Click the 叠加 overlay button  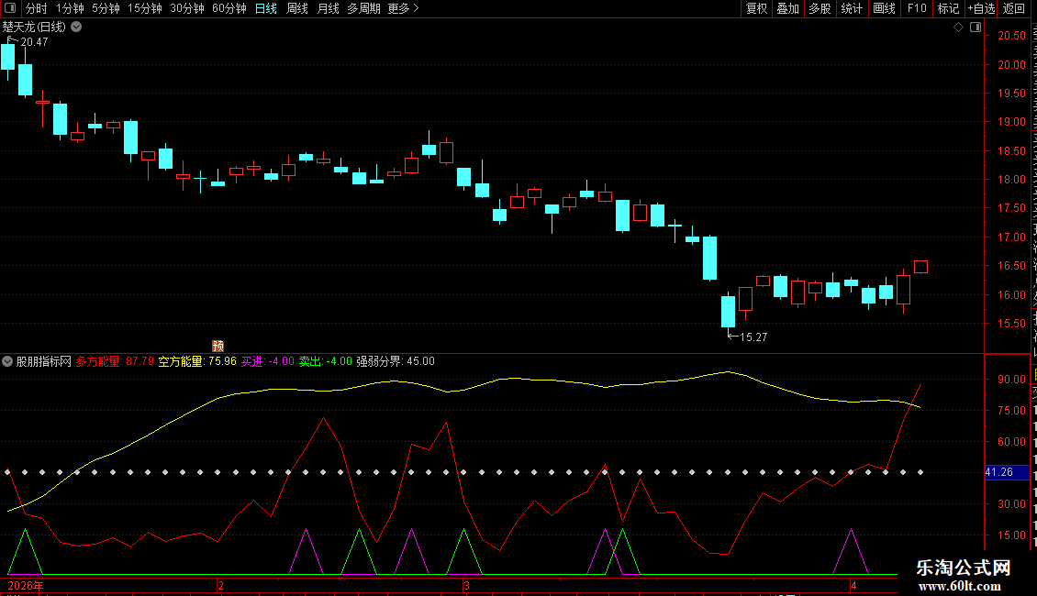point(787,8)
